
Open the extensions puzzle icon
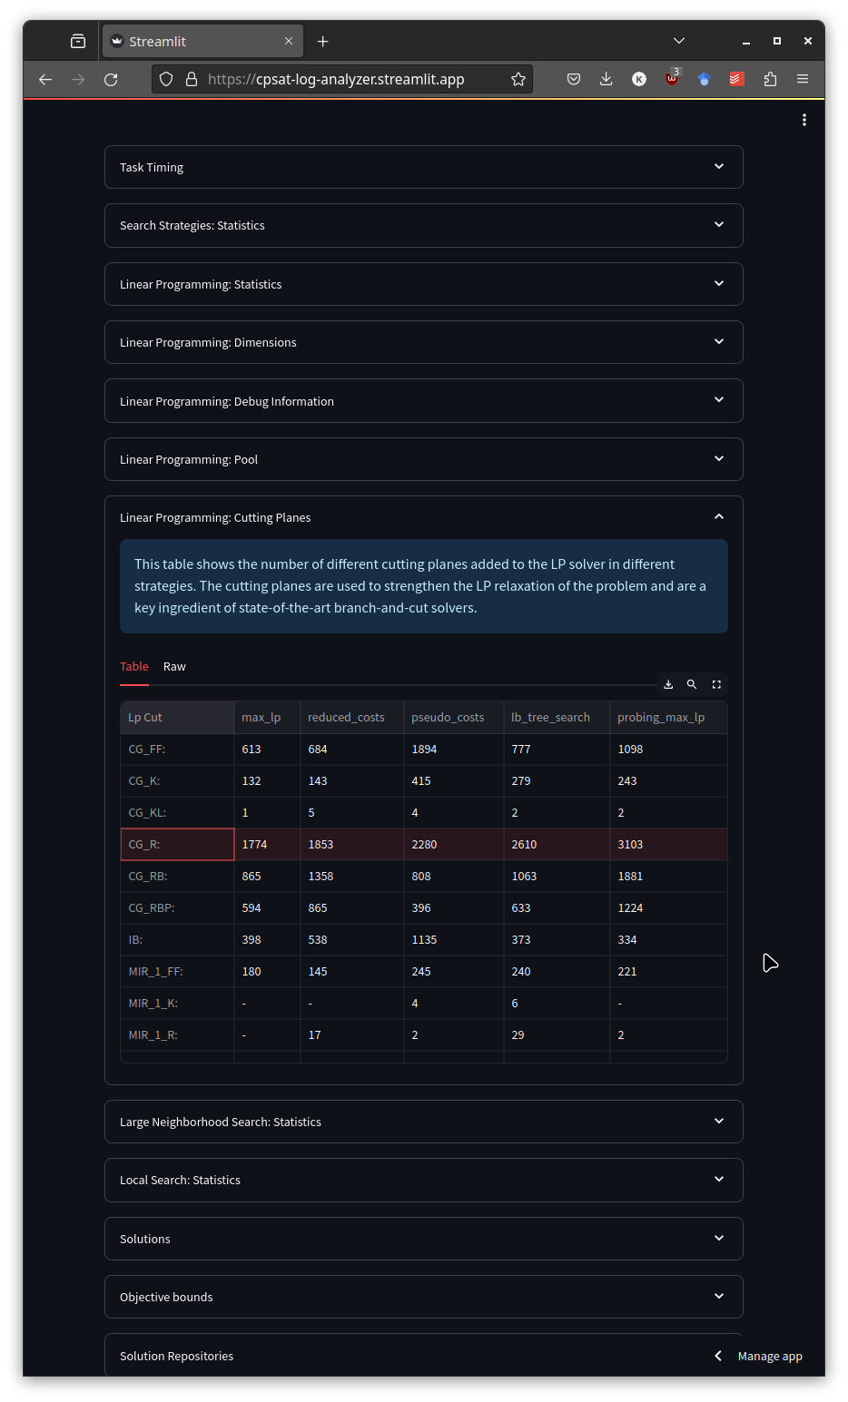point(770,79)
